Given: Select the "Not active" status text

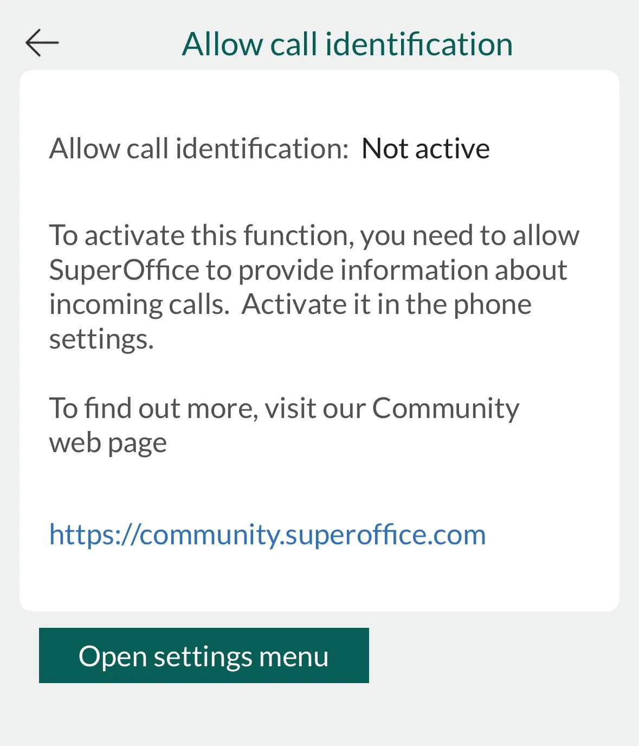Looking at the screenshot, I should pyautogui.click(x=425, y=149).
